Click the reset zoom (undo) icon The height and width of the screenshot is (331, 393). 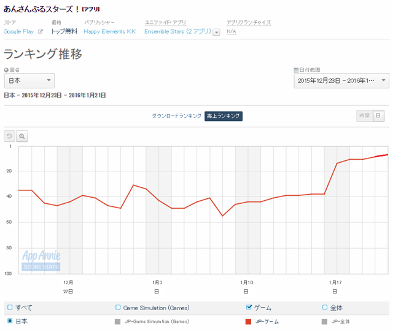coord(9,136)
